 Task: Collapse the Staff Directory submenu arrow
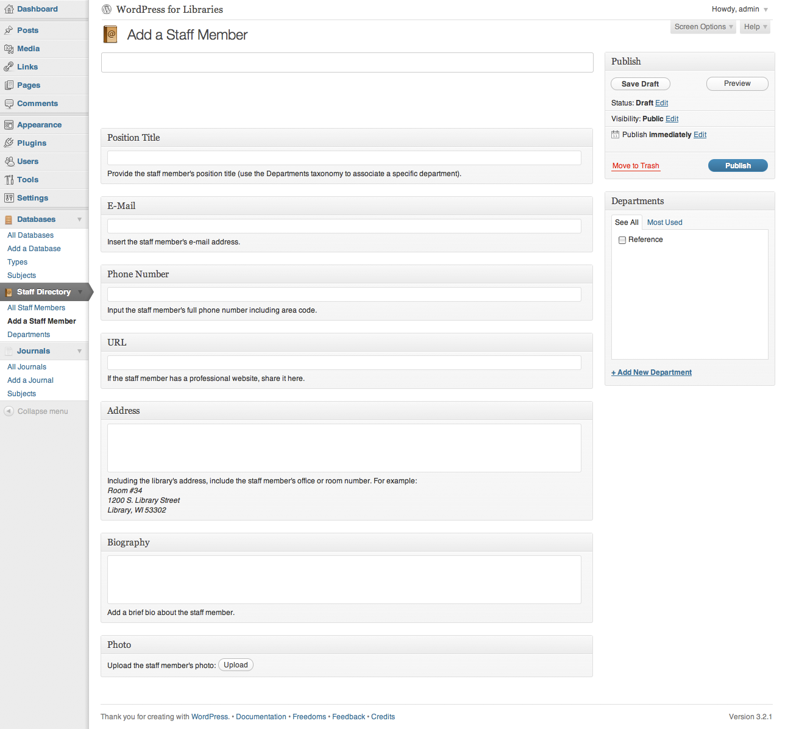coord(79,292)
